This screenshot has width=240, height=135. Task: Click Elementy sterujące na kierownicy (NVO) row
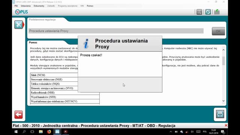coord(54,88)
